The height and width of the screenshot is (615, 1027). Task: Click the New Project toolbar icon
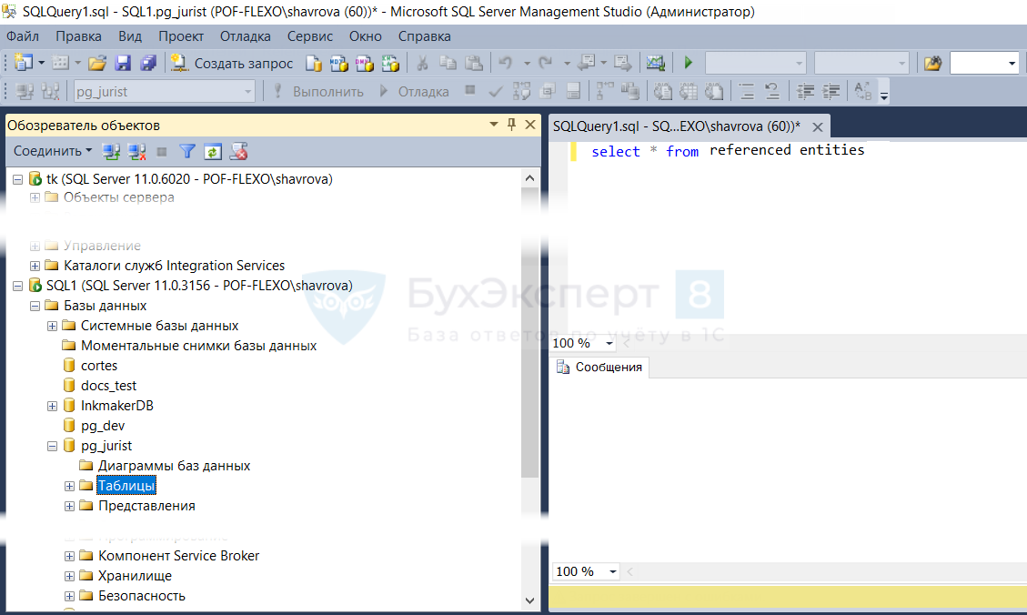pos(24,63)
